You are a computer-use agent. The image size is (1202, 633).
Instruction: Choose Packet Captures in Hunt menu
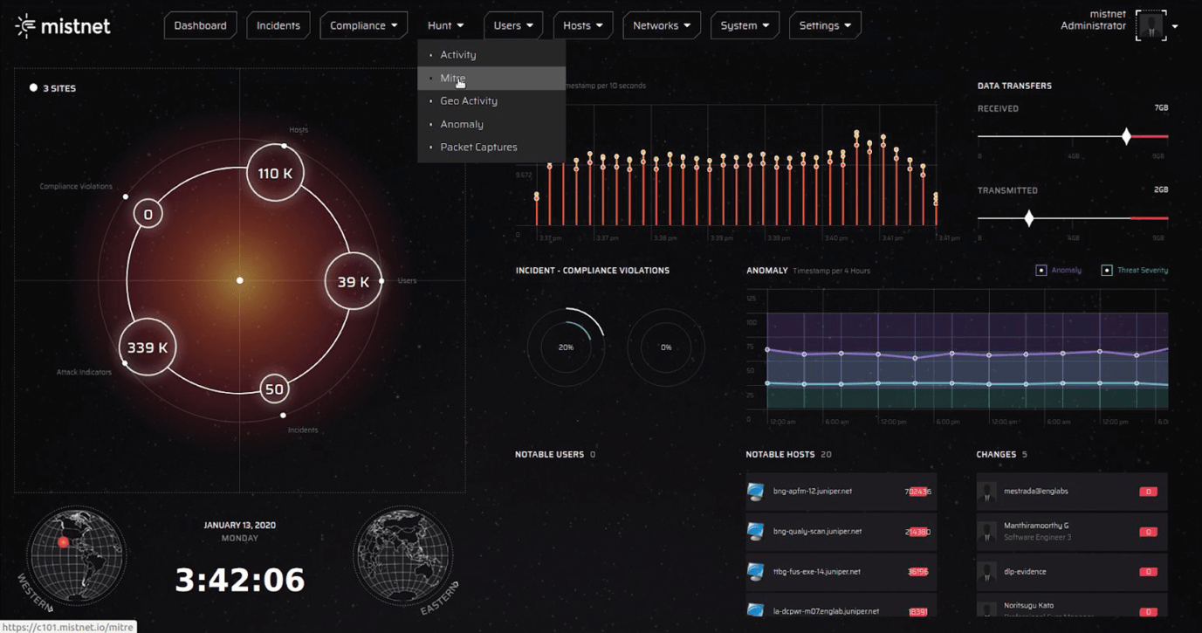click(x=478, y=147)
